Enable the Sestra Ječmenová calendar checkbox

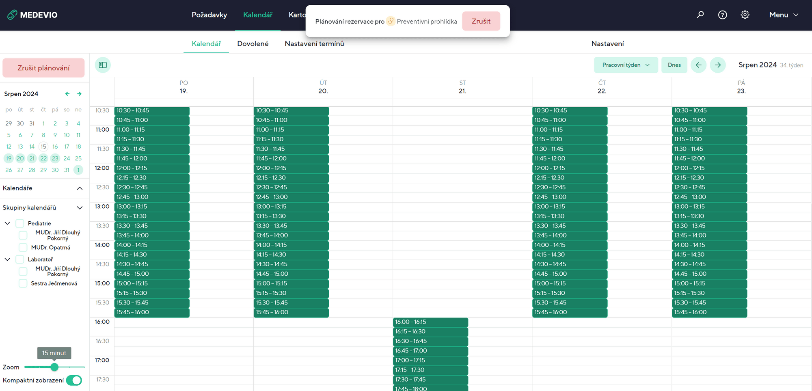(23, 283)
